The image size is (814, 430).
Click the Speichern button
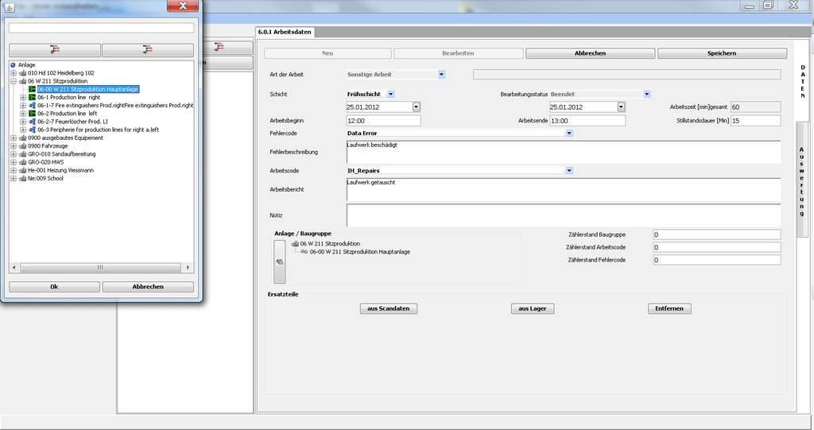pos(721,53)
